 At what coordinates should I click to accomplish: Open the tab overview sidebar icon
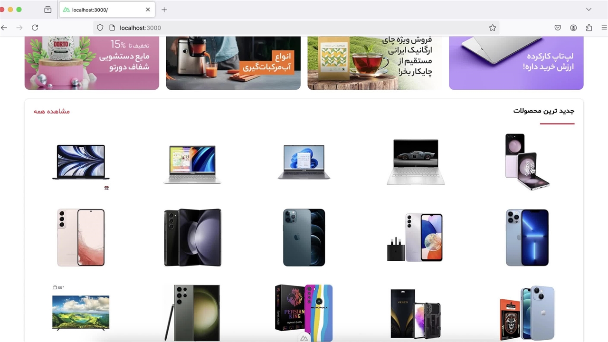47,9
